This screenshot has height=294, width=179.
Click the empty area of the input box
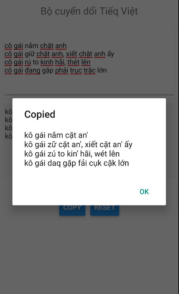click(89, 84)
